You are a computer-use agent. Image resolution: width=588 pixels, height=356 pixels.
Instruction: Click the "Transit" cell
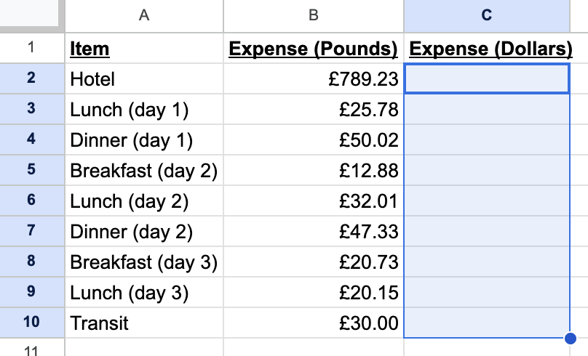tap(144, 323)
